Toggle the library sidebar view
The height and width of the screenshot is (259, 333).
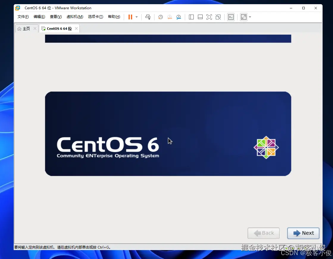pos(191,17)
